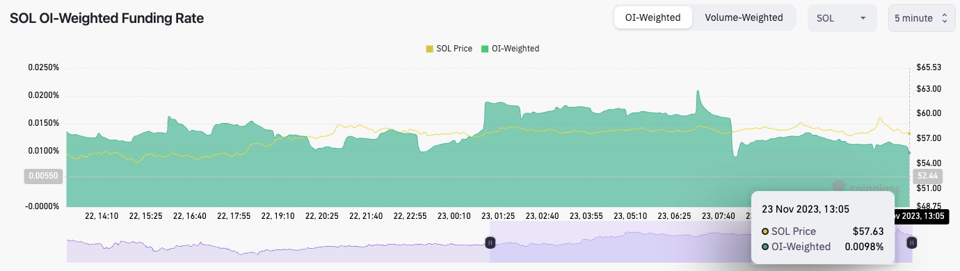The width and height of the screenshot is (960, 271).
Task: Click the 52.44 right axis marker label
Action: point(928,176)
